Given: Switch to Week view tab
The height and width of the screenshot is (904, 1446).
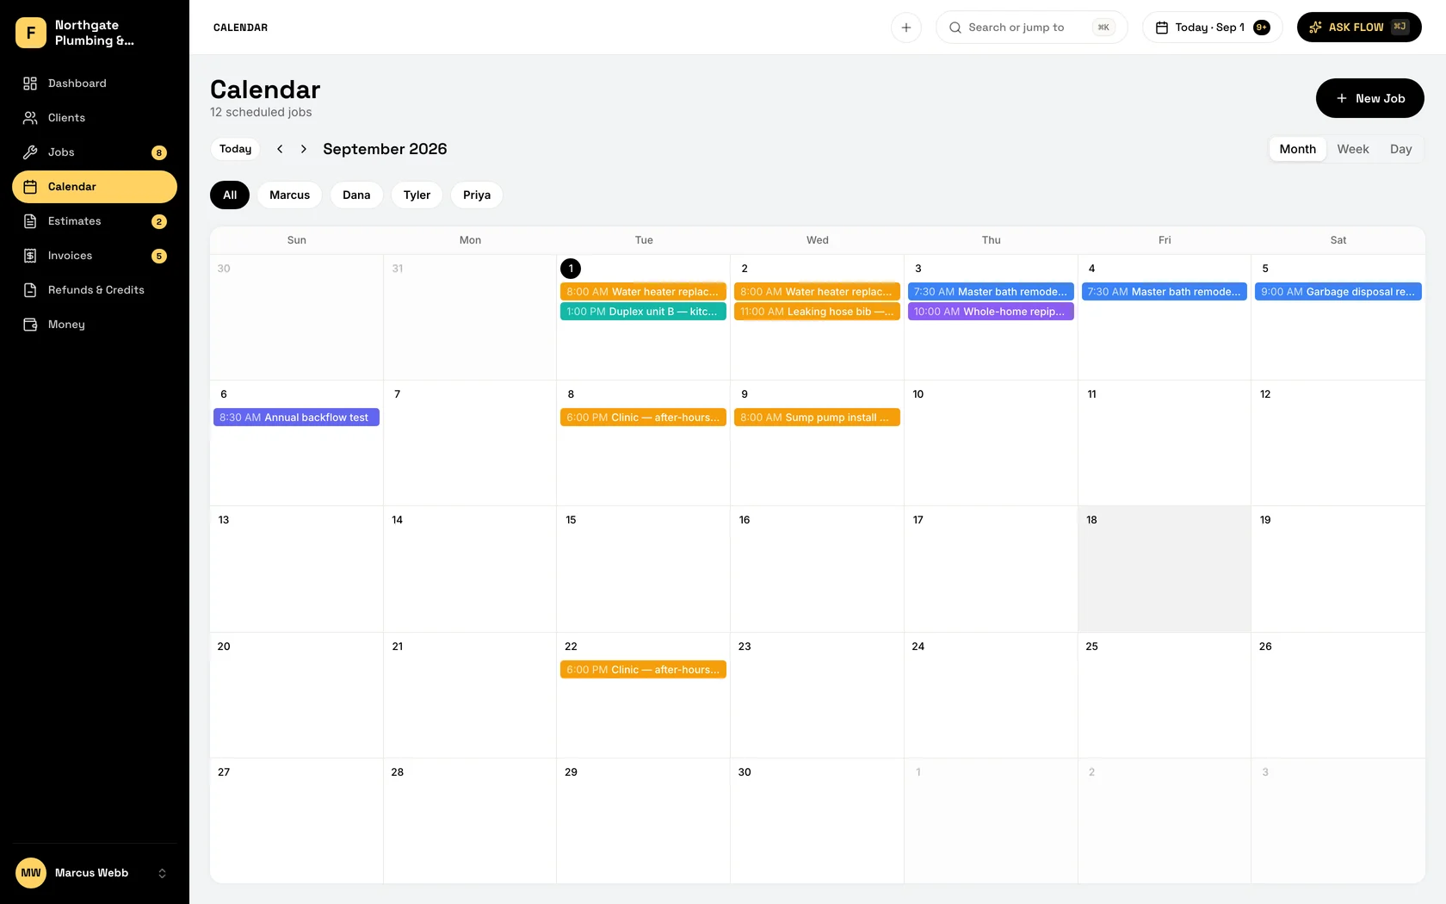Looking at the screenshot, I should (1352, 149).
